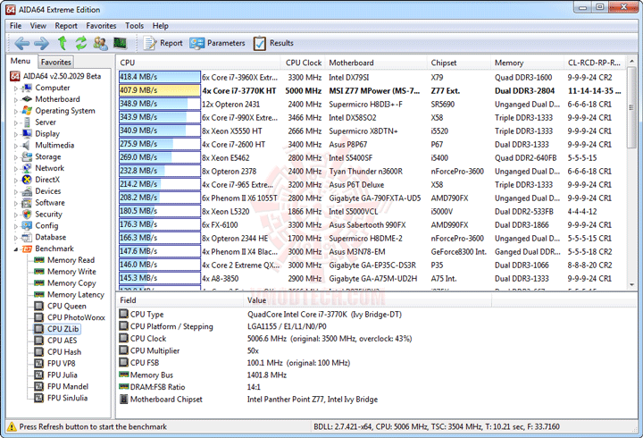The height and width of the screenshot is (438, 643).
Task: Open benchmark Results
Action: [x=273, y=43]
